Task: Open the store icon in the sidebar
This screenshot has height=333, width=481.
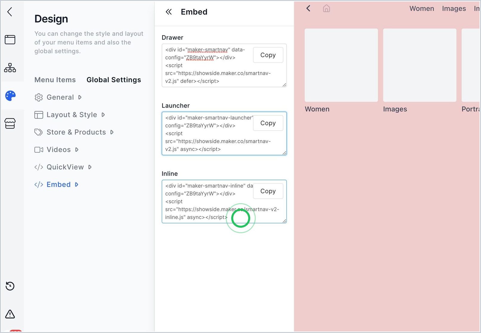Action: [10, 123]
